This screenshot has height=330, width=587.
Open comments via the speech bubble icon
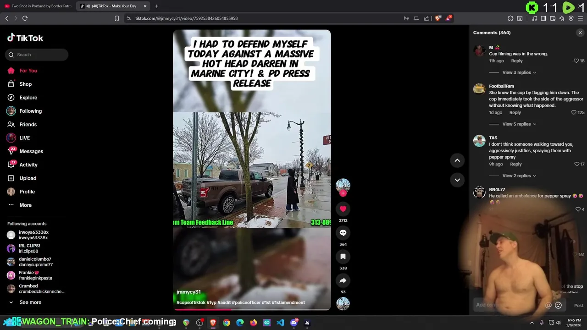(343, 233)
